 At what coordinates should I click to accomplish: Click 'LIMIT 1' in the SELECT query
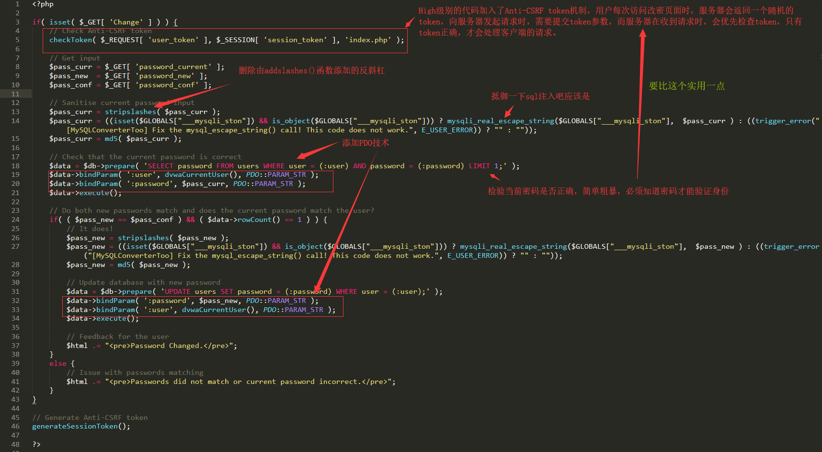(x=484, y=166)
